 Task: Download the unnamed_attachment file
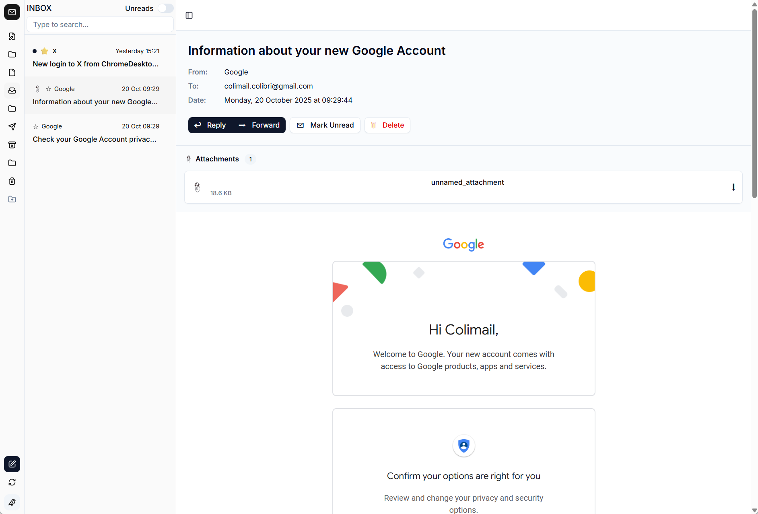click(733, 187)
